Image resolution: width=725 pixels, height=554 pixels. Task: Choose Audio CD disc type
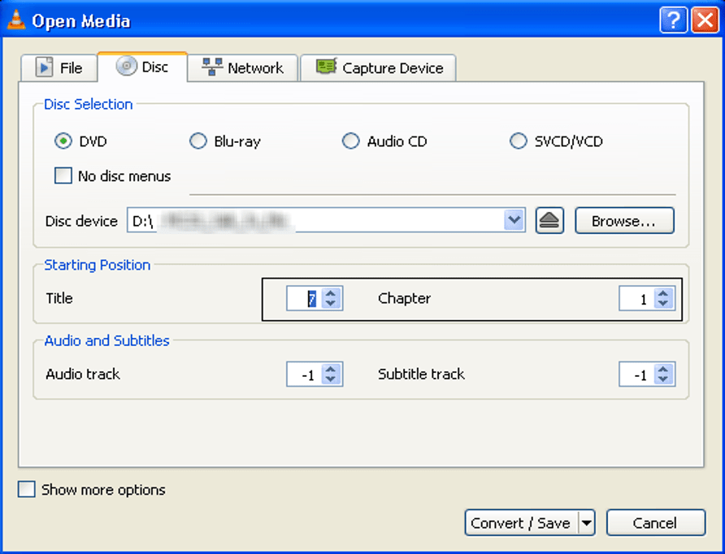[350, 141]
